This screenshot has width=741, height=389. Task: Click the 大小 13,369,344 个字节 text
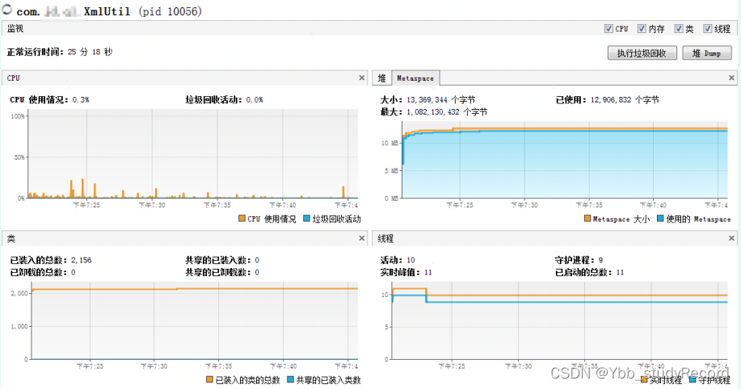click(427, 99)
